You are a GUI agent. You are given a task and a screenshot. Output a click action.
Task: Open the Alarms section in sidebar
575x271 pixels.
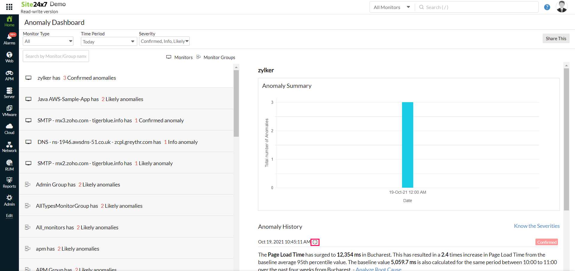pos(9,39)
